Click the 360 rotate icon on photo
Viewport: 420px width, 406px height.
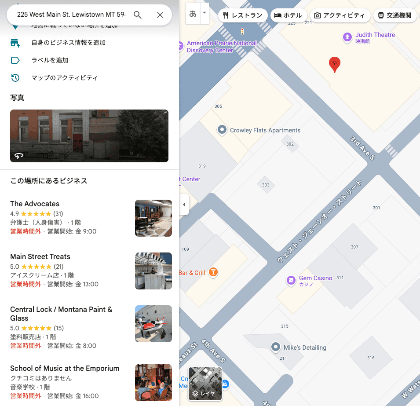[x=19, y=156]
